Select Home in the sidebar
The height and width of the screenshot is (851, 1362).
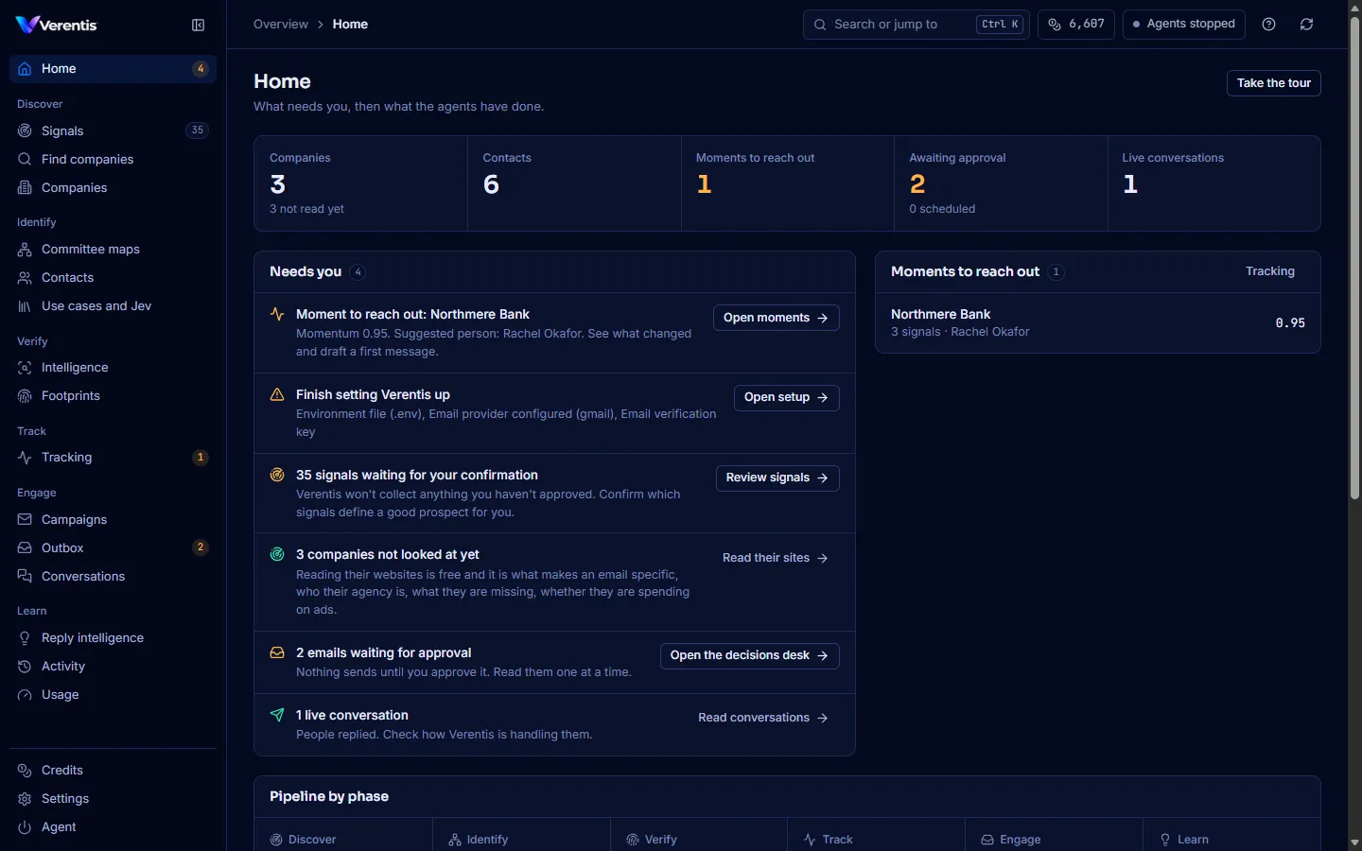tap(113, 69)
